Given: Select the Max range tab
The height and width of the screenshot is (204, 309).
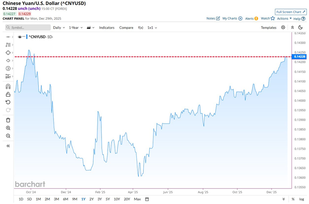Looking at the screenshot, I should pos(137,199).
